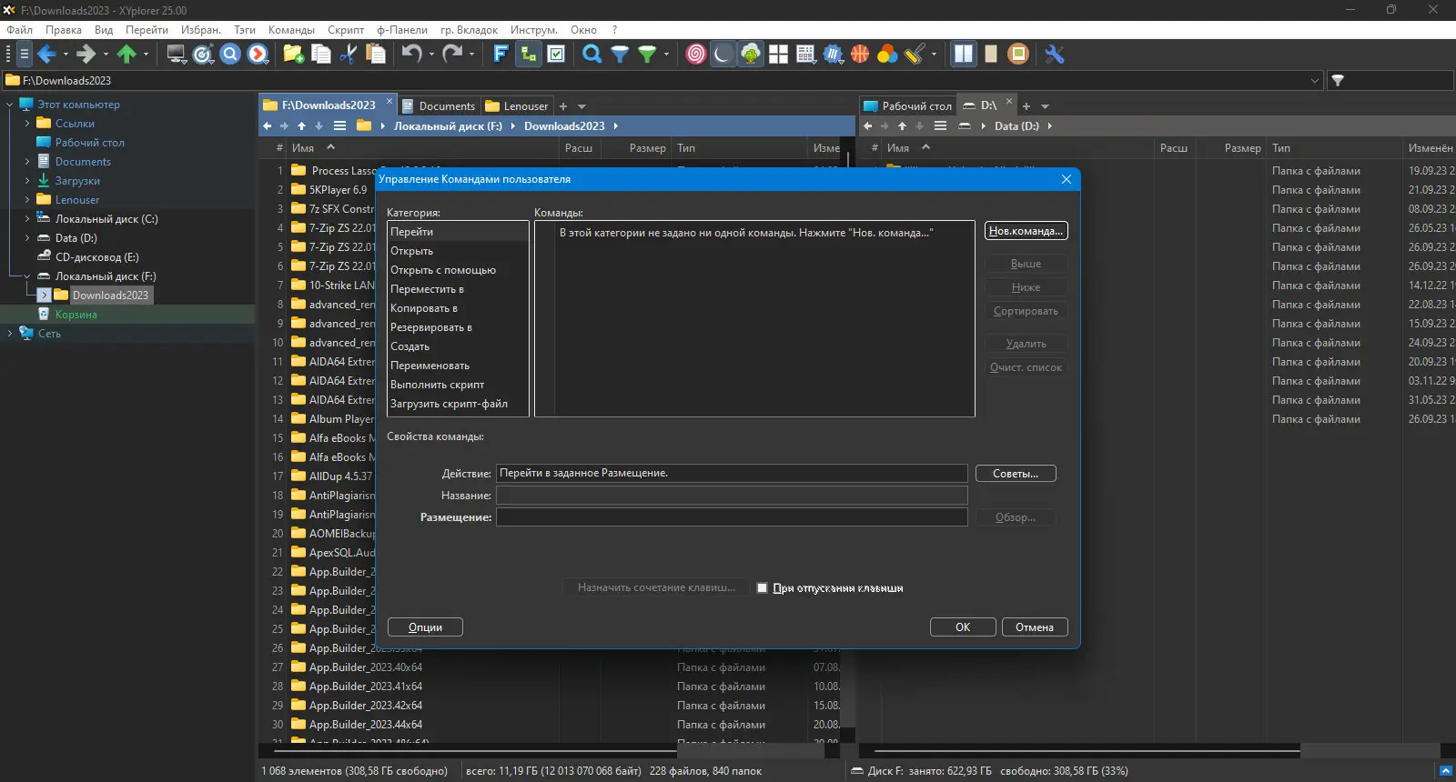The image size is (1456, 782).
Task: Click the dual pane toggle icon
Action: click(963, 55)
